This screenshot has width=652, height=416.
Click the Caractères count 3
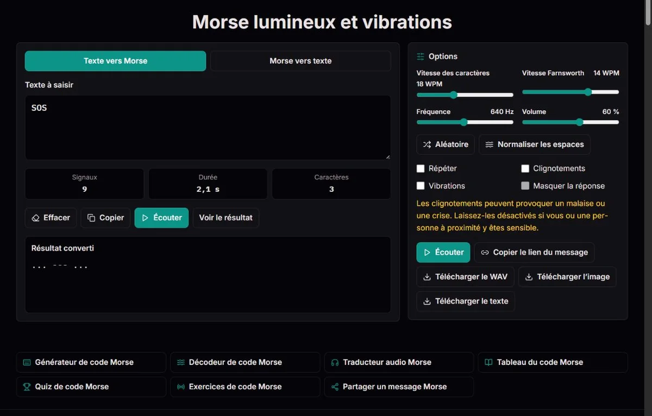(331, 189)
